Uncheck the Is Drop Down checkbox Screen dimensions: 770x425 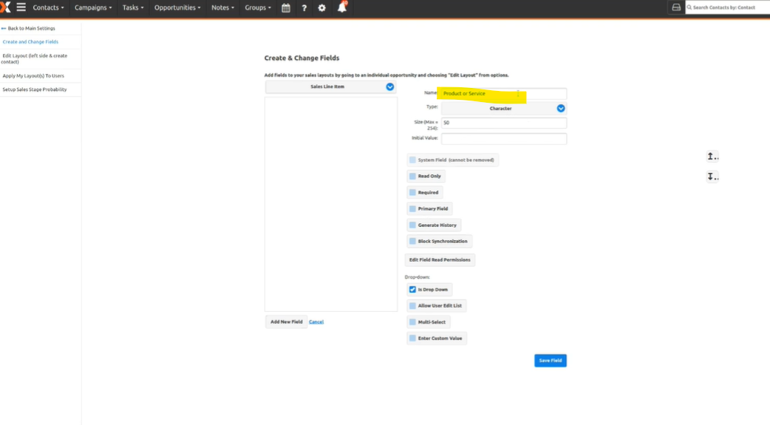click(x=412, y=290)
